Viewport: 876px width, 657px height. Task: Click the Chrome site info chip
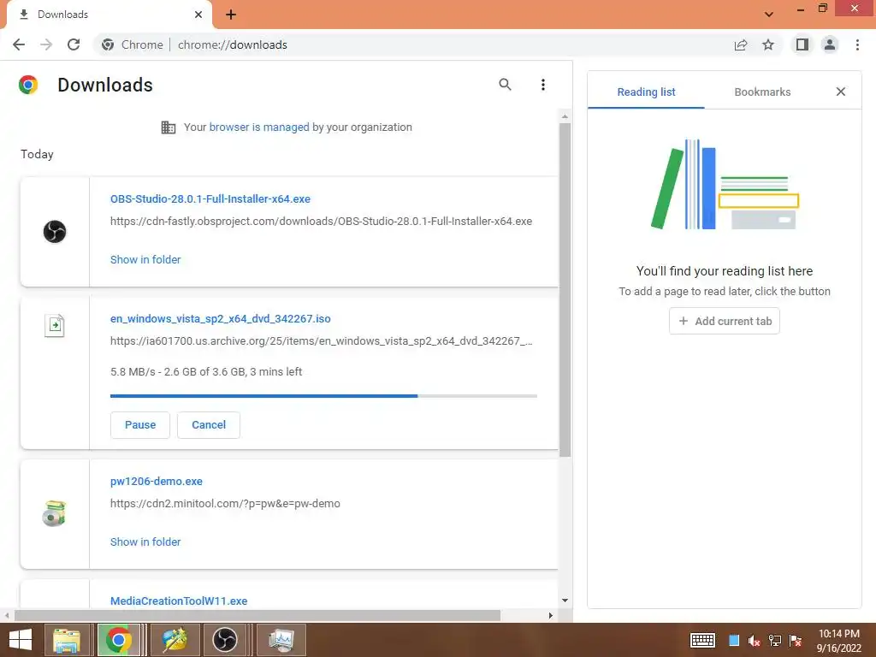point(133,44)
